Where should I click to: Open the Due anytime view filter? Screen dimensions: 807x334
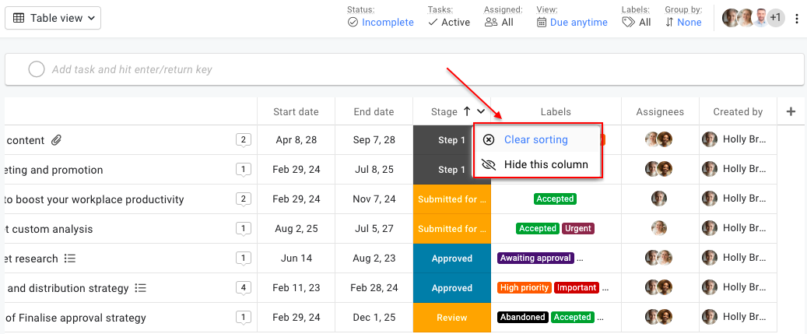572,23
